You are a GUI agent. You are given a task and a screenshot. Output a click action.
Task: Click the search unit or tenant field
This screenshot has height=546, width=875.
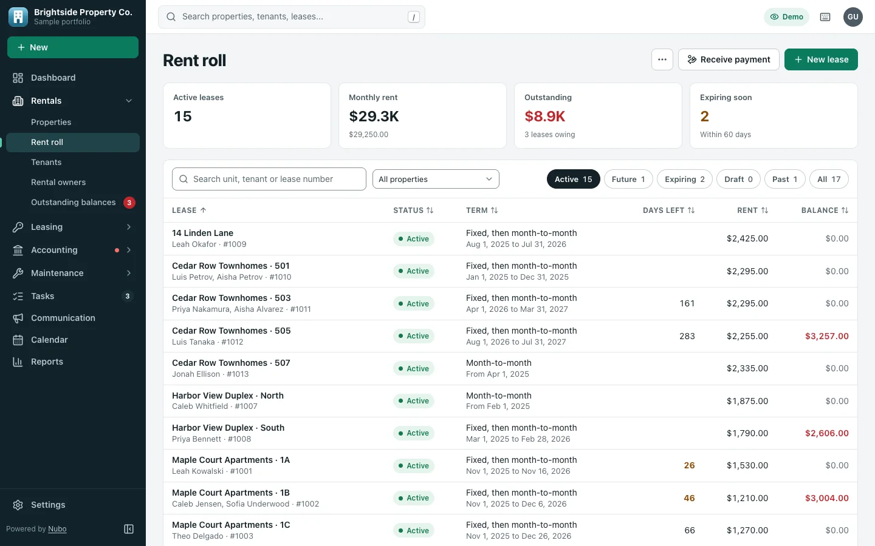(269, 179)
